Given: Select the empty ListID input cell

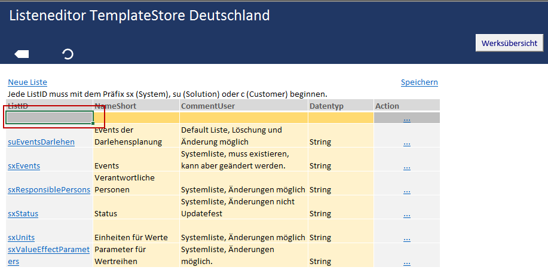Looking at the screenshot, I should point(49,118).
